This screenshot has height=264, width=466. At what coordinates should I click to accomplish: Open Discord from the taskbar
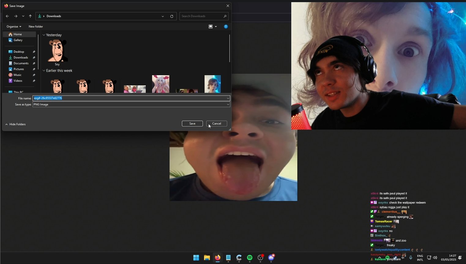(x=271, y=258)
